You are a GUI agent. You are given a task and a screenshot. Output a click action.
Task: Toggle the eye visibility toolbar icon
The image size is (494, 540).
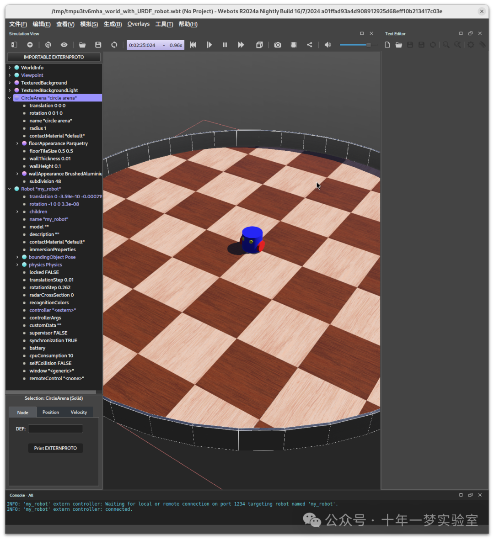click(x=64, y=45)
